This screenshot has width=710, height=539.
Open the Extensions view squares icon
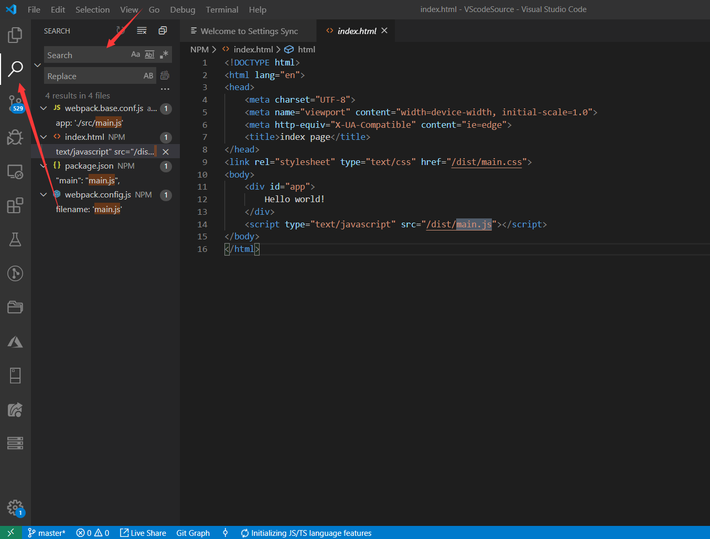15,205
